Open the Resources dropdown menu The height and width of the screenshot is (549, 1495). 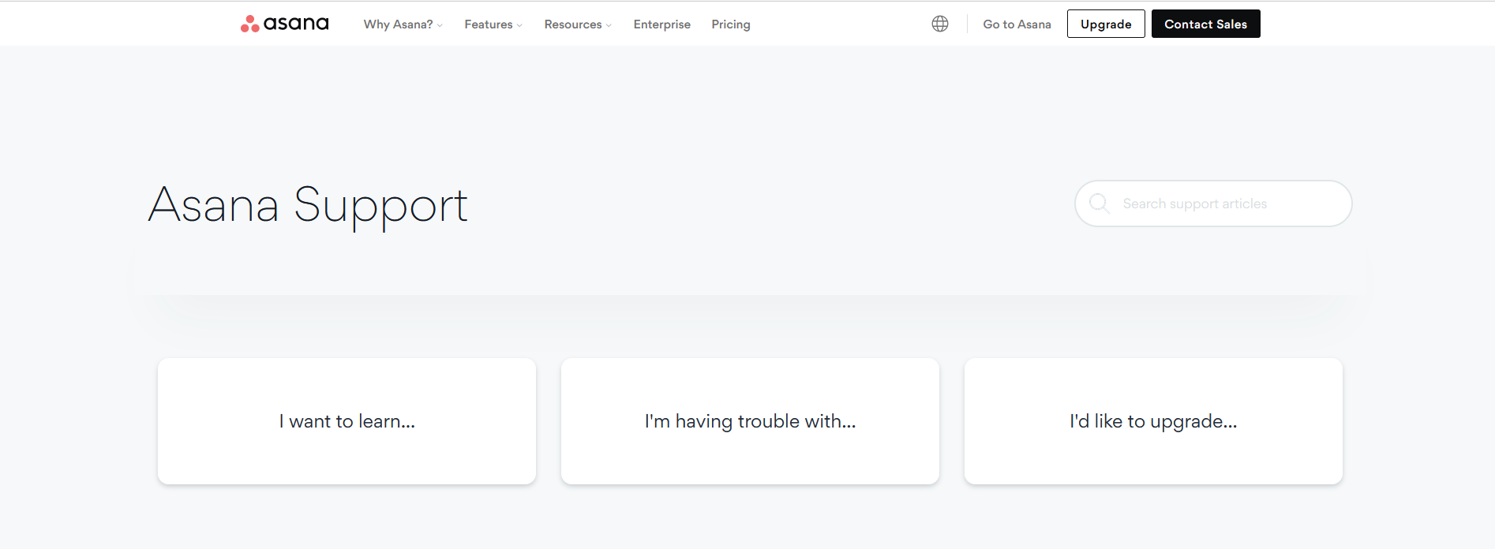click(578, 24)
